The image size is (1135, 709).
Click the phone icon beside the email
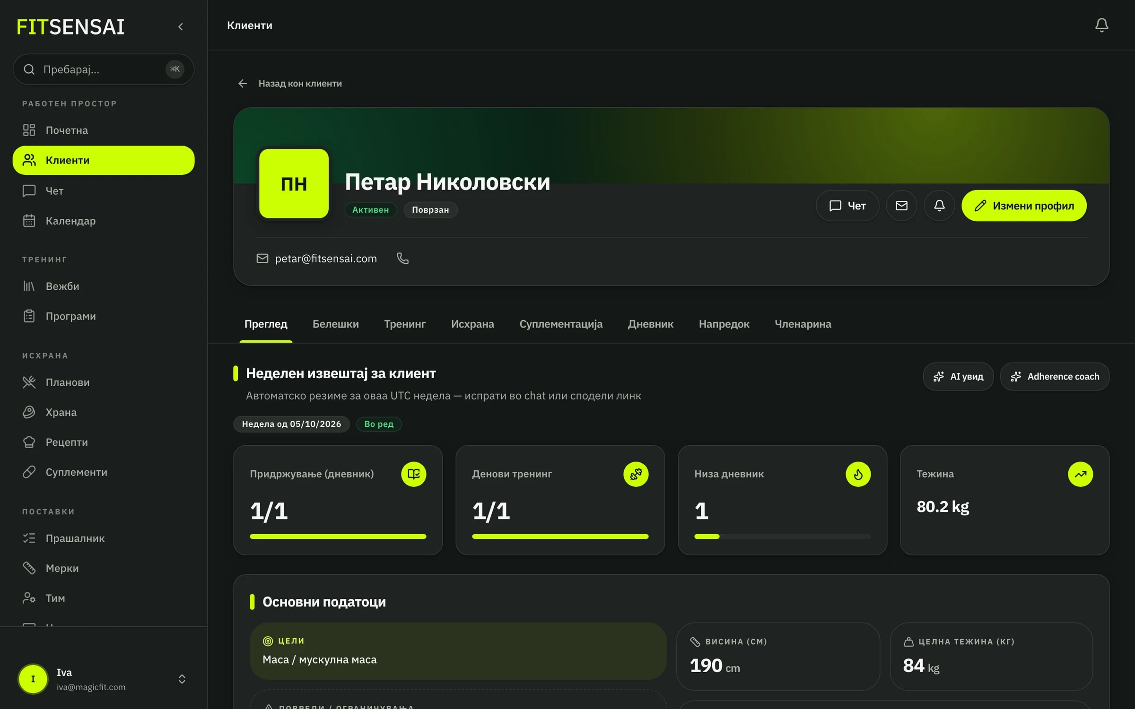click(x=402, y=259)
